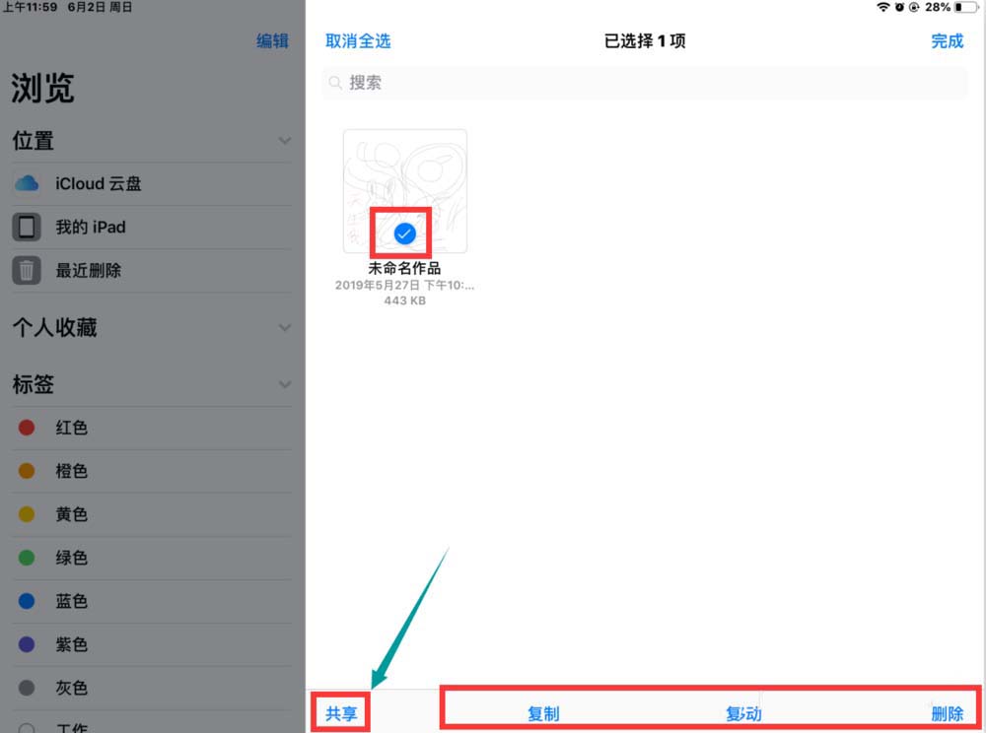The width and height of the screenshot is (986, 733).
Task: Open the 最近删除 trash icon
Action: click(27, 270)
